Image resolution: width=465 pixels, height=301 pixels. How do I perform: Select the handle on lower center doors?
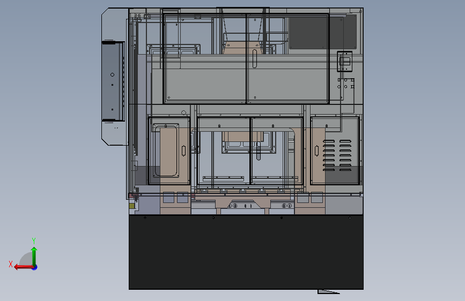(x=259, y=151)
